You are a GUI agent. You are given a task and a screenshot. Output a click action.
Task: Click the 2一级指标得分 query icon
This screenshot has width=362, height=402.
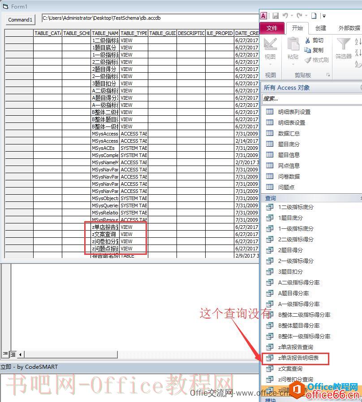[x=270, y=261]
